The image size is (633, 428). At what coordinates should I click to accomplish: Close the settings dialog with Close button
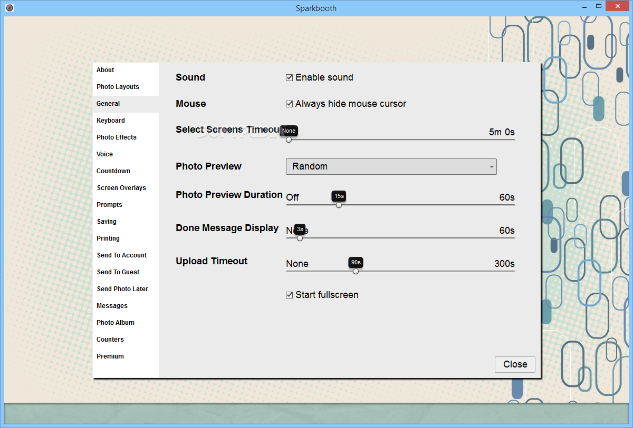click(515, 364)
